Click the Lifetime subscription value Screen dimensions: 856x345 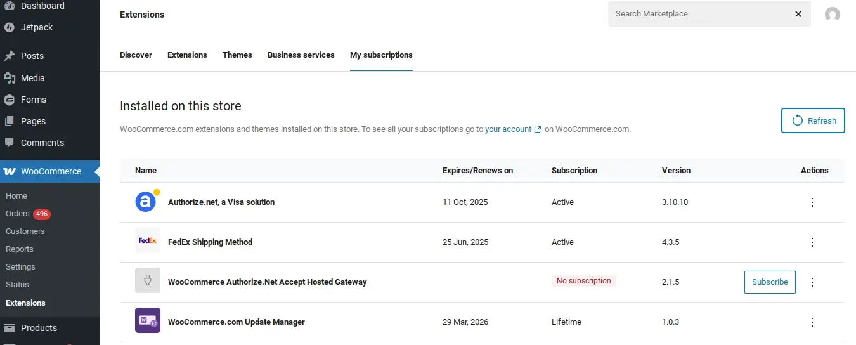pos(566,322)
